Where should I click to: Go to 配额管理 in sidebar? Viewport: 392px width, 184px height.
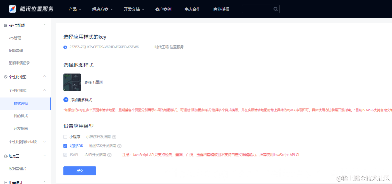click(x=15, y=51)
